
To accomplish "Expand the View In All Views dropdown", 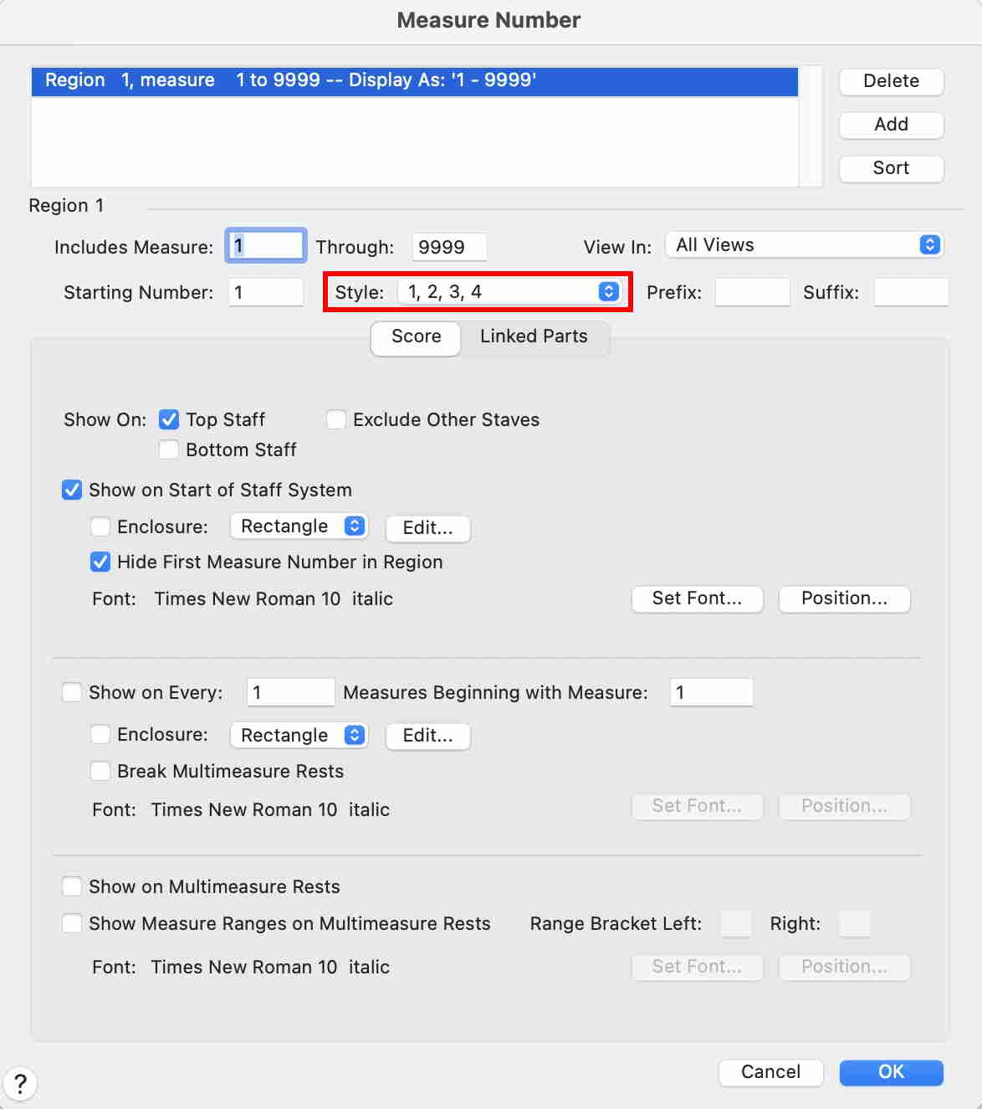I will 804,245.
